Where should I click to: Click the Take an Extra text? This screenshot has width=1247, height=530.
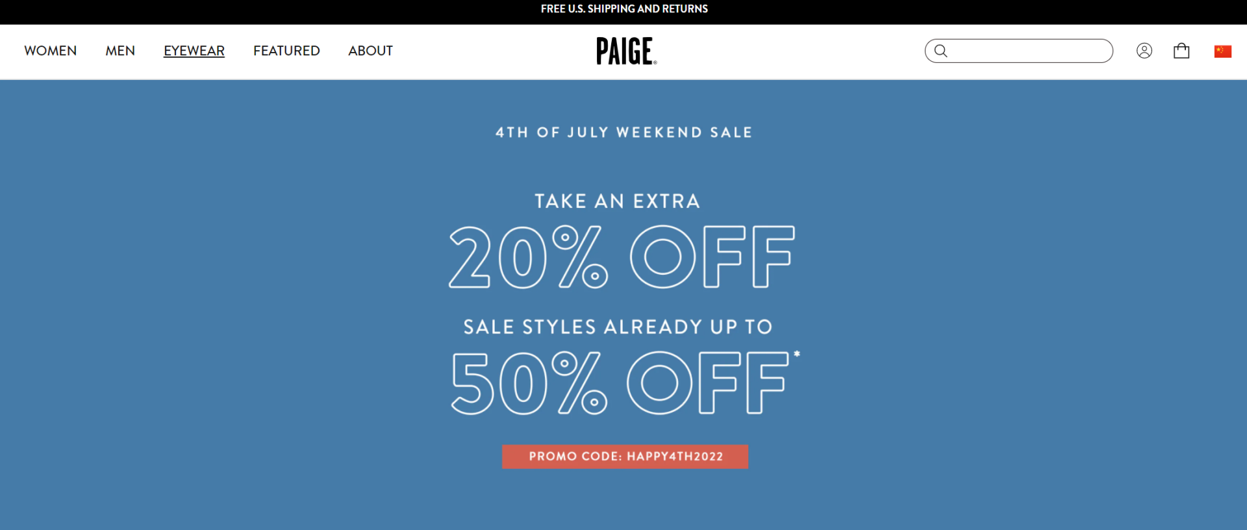(617, 201)
